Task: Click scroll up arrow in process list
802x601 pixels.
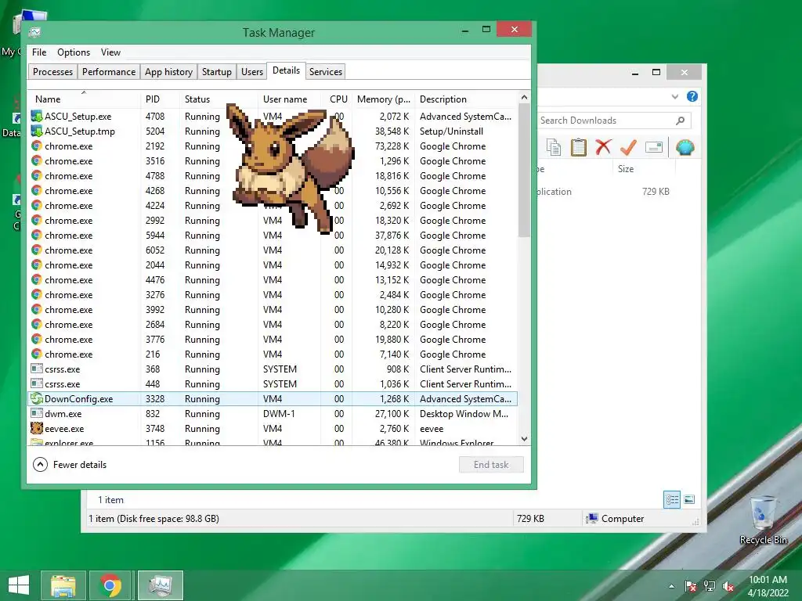Action: click(x=524, y=97)
